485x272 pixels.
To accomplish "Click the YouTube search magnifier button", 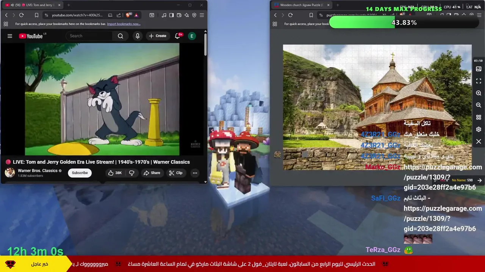I will click(x=120, y=36).
